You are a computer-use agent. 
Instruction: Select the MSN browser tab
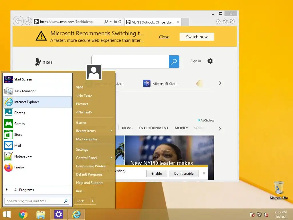153,22
